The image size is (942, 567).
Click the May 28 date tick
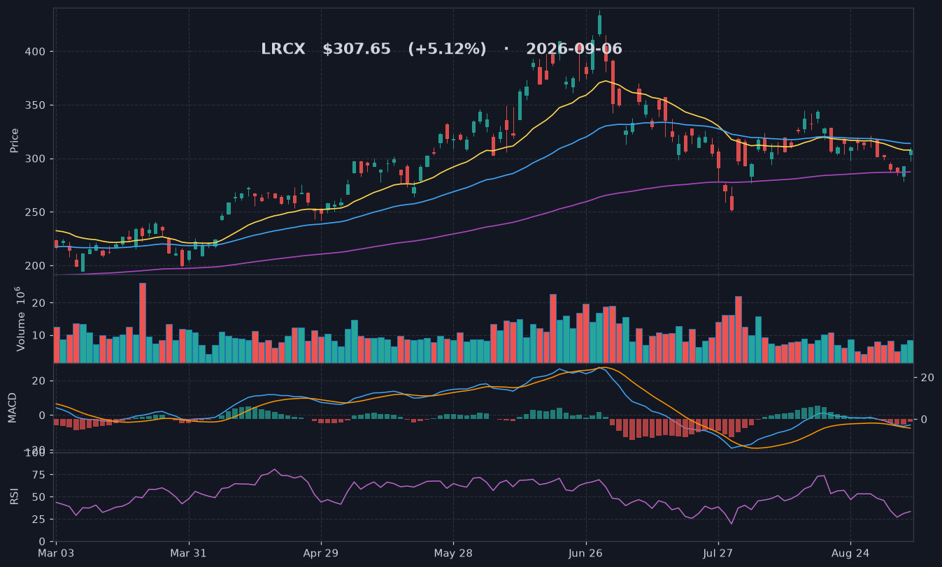click(453, 553)
